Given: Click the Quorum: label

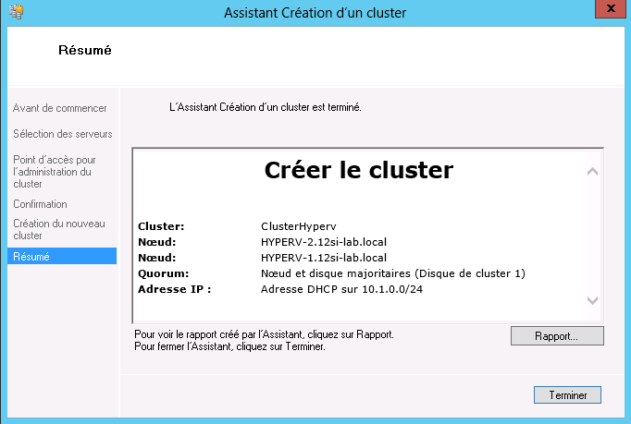Looking at the screenshot, I should click(164, 273).
